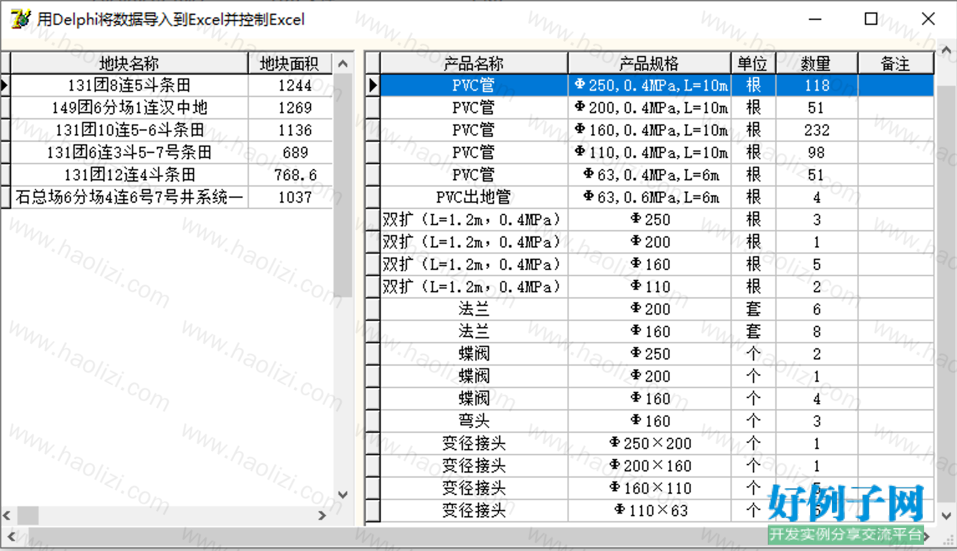Click the 数量 column header
This screenshot has height=551, width=957.
(816, 63)
